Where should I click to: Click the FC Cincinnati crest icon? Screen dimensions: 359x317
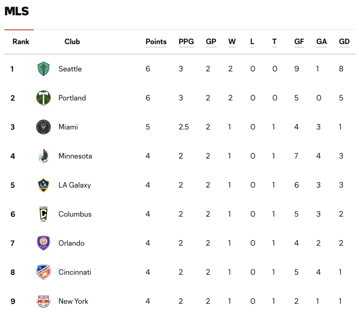click(x=43, y=272)
